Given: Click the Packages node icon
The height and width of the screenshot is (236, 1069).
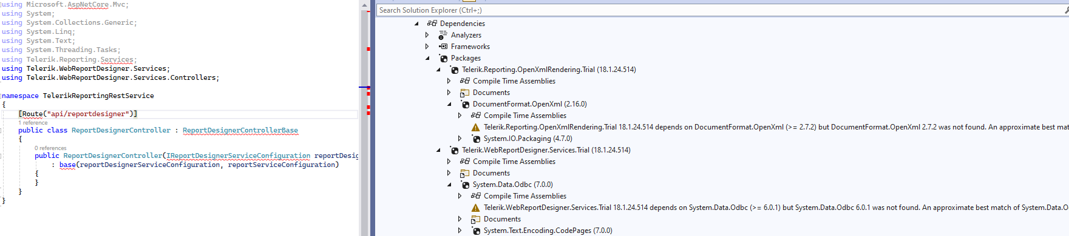Looking at the screenshot, I should coord(443,58).
